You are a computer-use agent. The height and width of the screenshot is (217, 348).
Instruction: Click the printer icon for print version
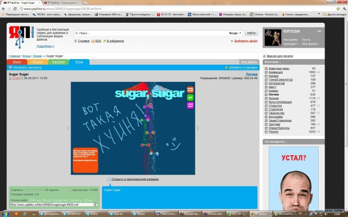click(x=264, y=56)
